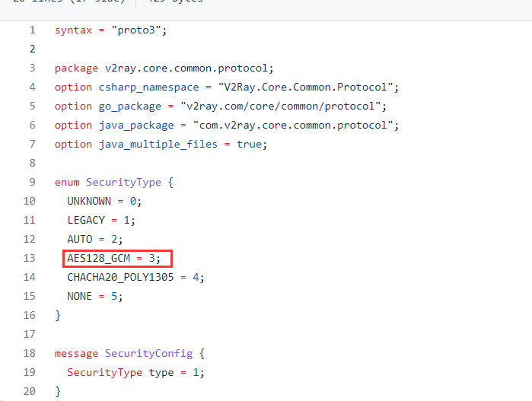Click the package keyword
The image size is (532, 401).
tap(76, 69)
